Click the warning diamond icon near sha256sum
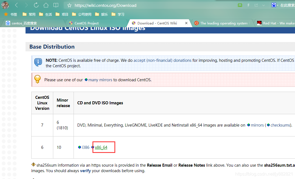This screenshot has width=295, height=179. pyautogui.click(x=33, y=164)
